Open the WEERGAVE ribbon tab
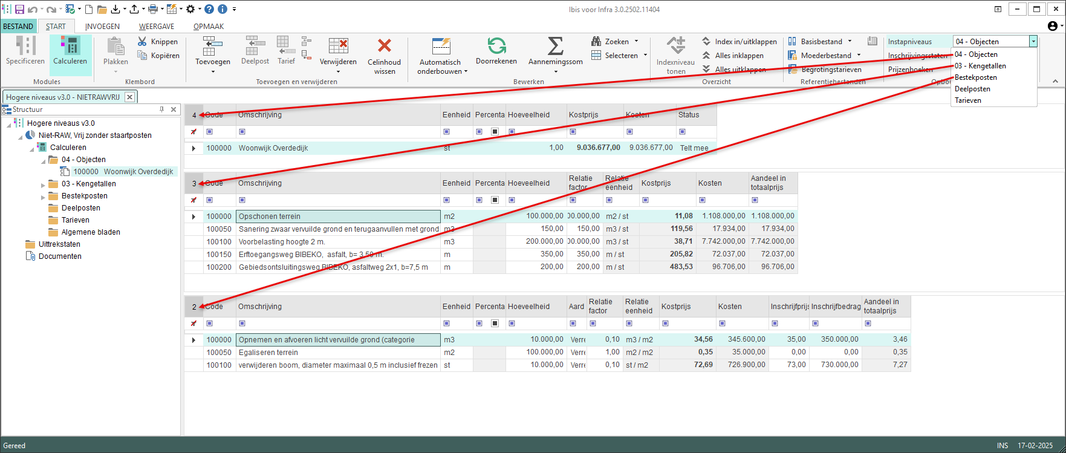This screenshot has height=453, width=1066. coord(157,27)
